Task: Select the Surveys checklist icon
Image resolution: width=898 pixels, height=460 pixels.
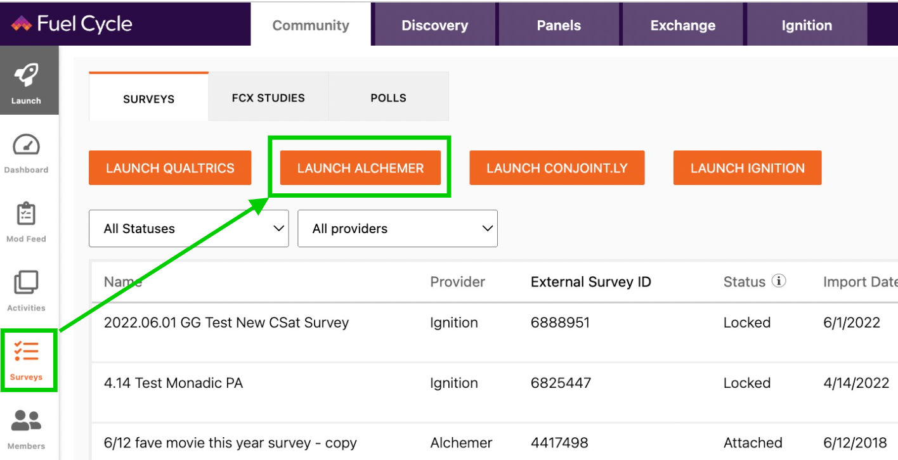Action: (26, 352)
